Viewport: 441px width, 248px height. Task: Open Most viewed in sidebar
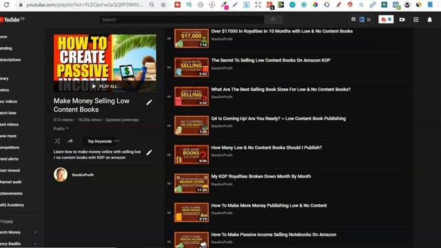[10, 170]
